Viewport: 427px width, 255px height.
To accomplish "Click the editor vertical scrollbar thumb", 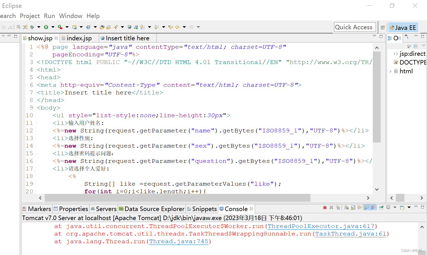I will (377, 97).
